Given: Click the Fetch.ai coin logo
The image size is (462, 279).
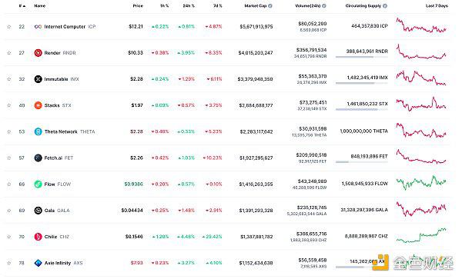Looking at the screenshot, I should tap(38, 158).
